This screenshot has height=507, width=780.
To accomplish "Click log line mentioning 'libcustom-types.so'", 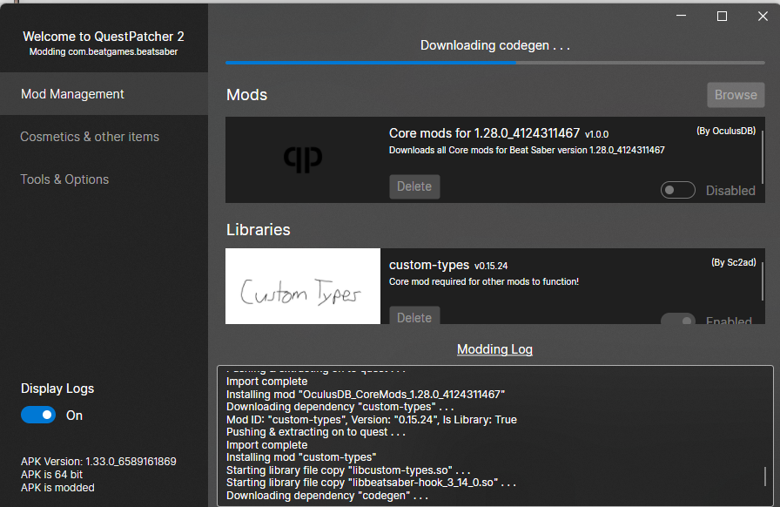I will [x=348, y=470].
